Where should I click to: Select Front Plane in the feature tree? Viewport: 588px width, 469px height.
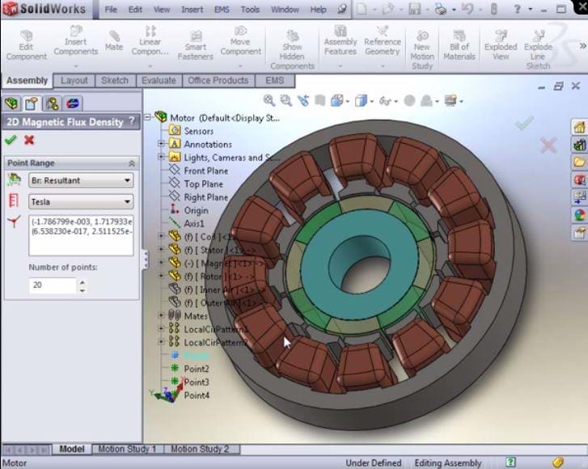coord(205,171)
